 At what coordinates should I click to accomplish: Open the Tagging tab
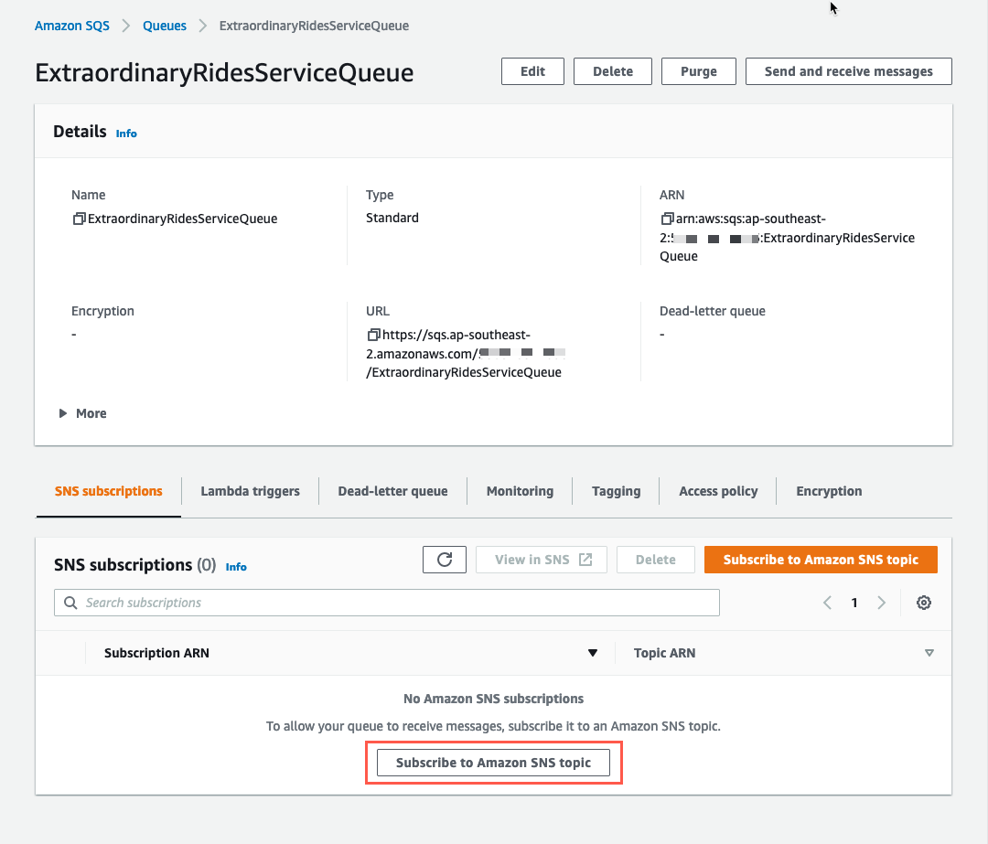(617, 491)
